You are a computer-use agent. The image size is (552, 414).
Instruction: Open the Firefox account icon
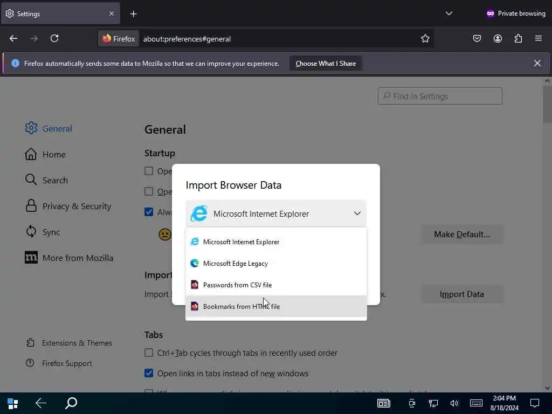[498, 38]
